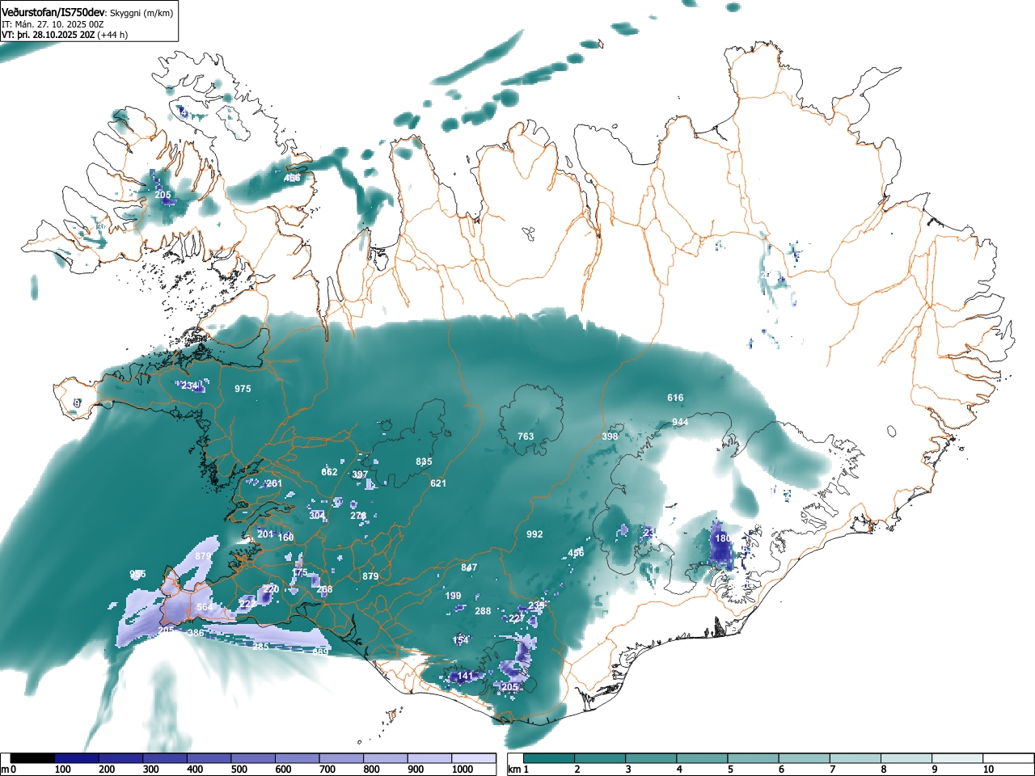Click the 154 visibility number

tap(460, 640)
